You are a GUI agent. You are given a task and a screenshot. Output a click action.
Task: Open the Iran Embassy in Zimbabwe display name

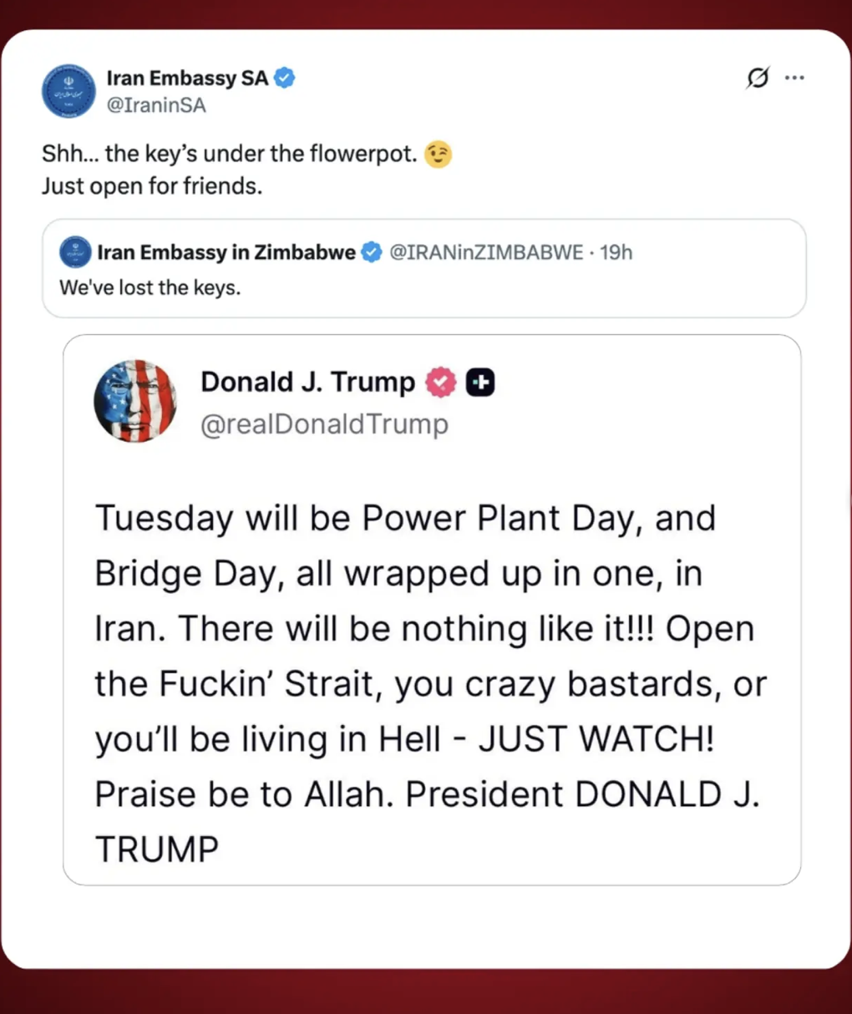[x=226, y=252]
